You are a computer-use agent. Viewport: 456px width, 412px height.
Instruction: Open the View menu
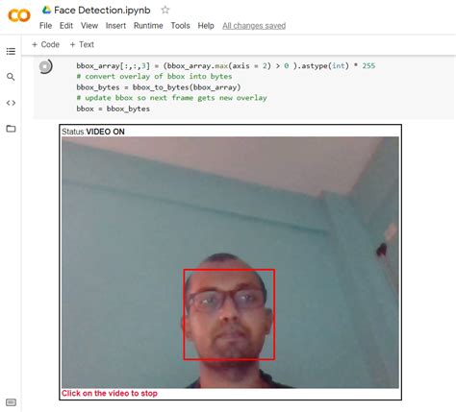89,26
